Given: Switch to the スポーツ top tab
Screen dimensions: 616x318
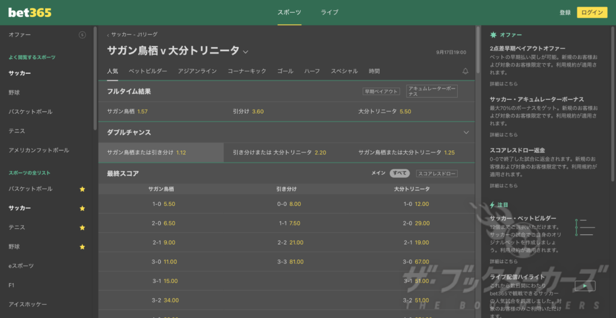Looking at the screenshot, I should (x=289, y=12).
